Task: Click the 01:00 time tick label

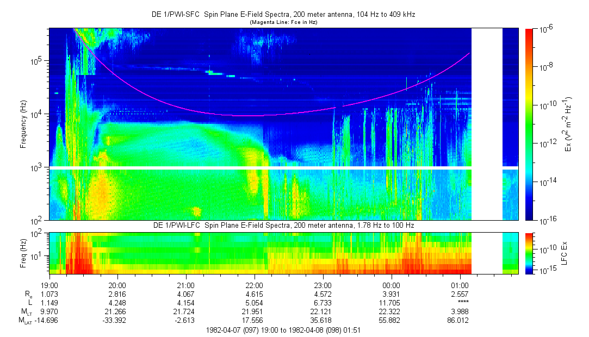Action: click(x=460, y=285)
